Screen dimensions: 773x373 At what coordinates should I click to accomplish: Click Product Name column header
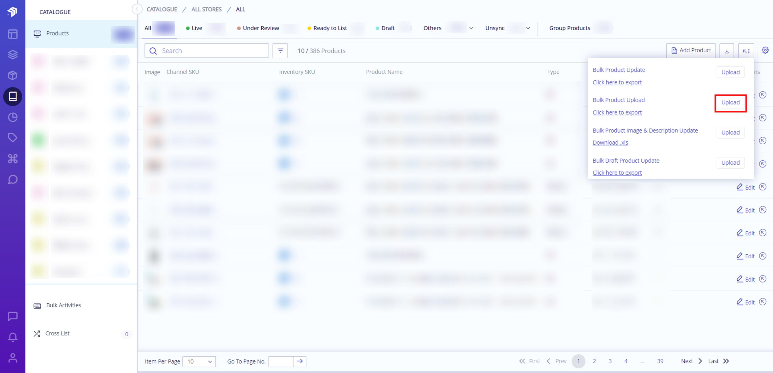pyautogui.click(x=384, y=72)
